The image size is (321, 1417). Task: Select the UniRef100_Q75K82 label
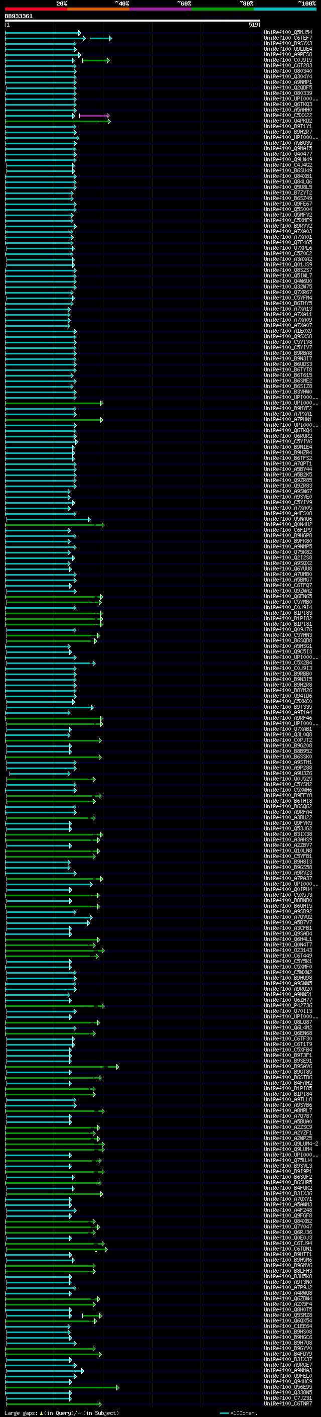[x=288, y=552]
